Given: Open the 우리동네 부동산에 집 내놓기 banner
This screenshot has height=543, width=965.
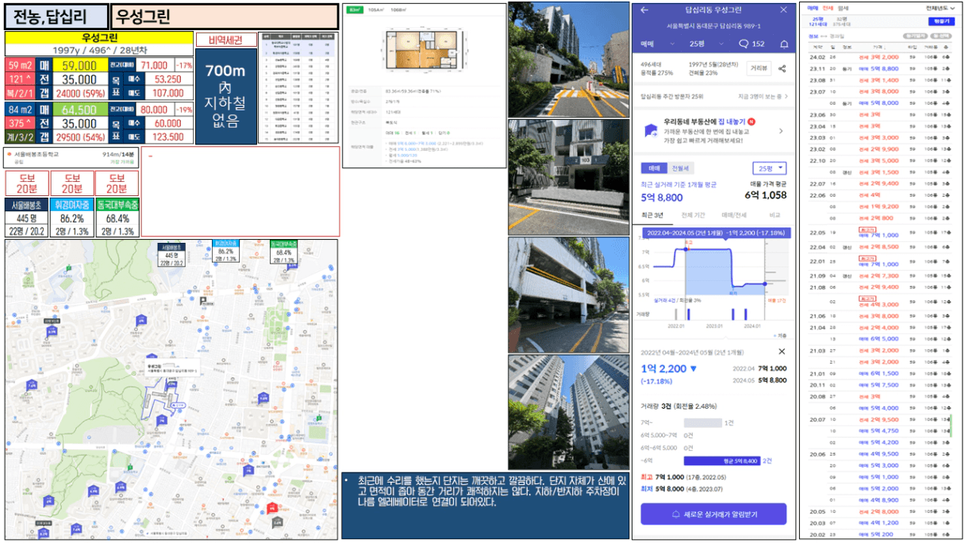Looking at the screenshot, I should 714,130.
